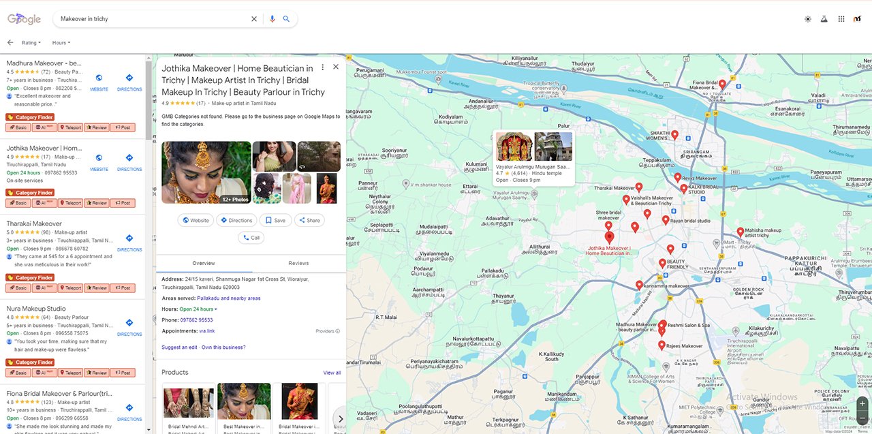872x434 pixels.
Task: Start voice search with the microphone
Action: click(x=272, y=19)
